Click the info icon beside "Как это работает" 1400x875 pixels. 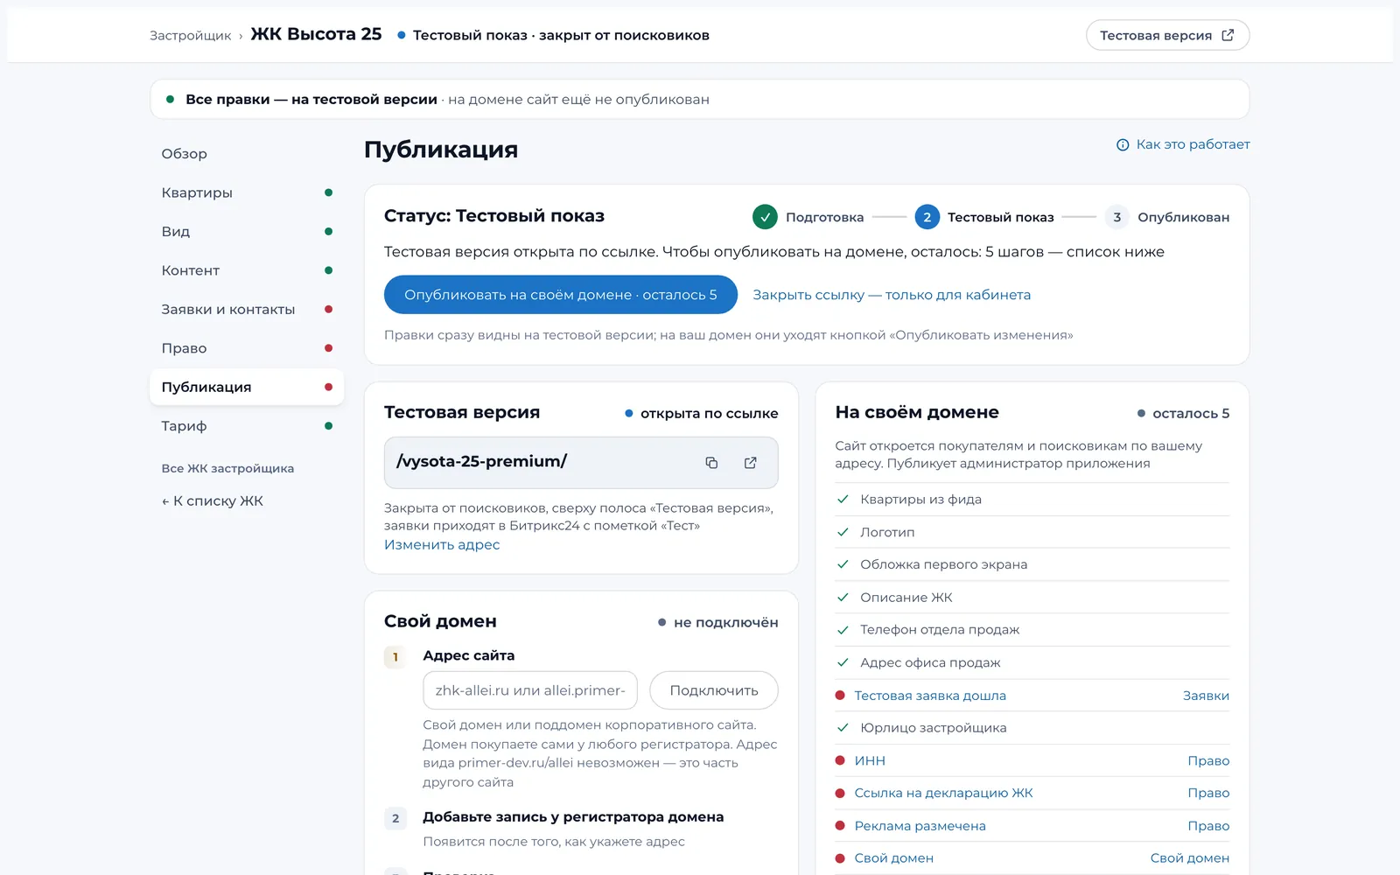click(x=1123, y=145)
